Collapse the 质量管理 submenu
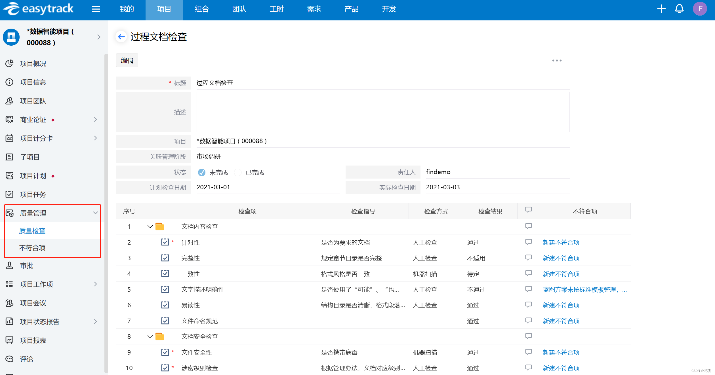Image resolution: width=715 pixels, height=375 pixels. click(96, 213)
